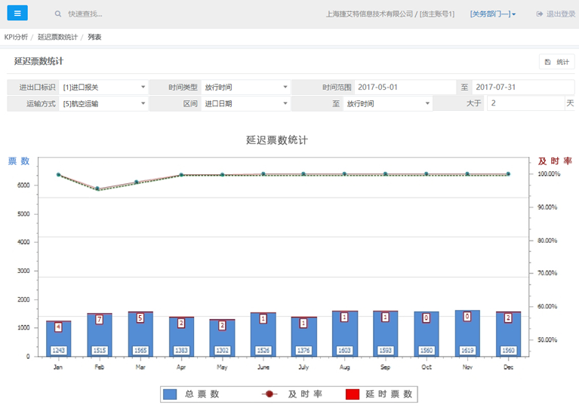This screenshot has width=579, height=411.
Task: Toggle 及时率 legend line marker
Action: pyautogui.click(x=269, y=394)
